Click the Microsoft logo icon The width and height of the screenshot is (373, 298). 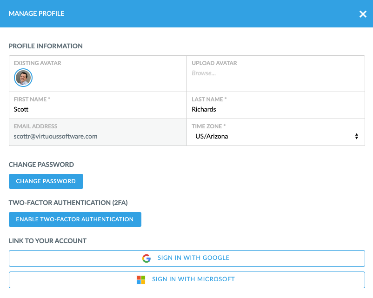tap(141, 280)
